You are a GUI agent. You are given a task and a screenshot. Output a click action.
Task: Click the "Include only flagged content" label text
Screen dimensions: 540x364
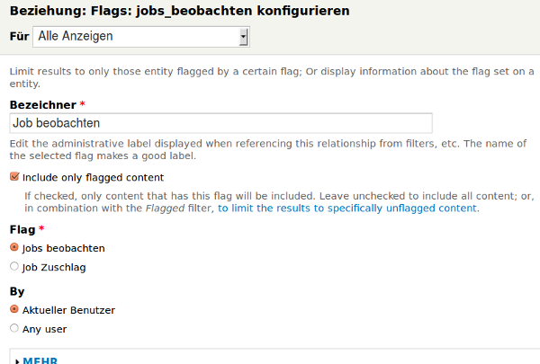[93, 177]
